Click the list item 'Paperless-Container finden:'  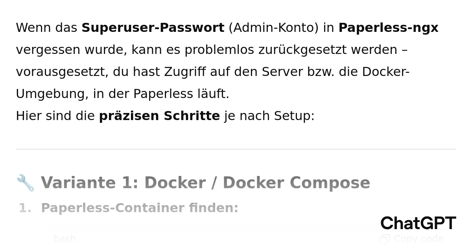[x=140, y=208]
